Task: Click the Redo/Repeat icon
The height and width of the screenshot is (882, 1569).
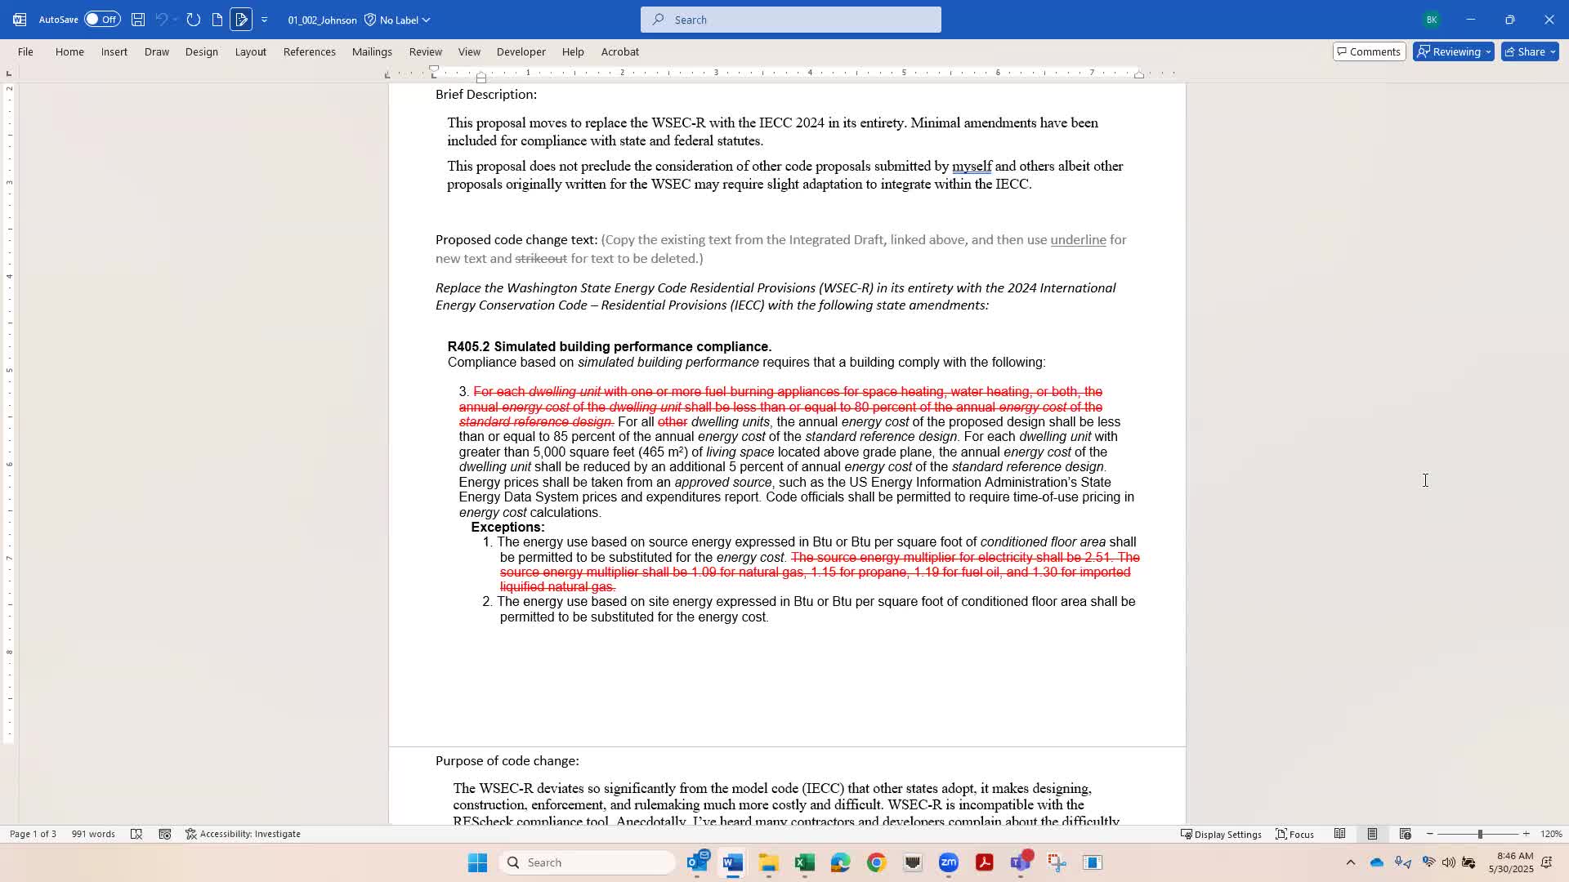Action: [194, 20]
